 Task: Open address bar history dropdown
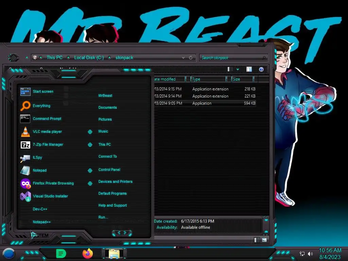click(x=183, y=58)
